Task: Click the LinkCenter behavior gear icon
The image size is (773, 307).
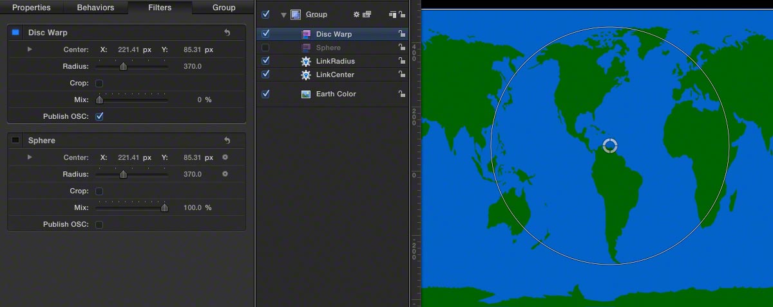Action: coord(306,75)
